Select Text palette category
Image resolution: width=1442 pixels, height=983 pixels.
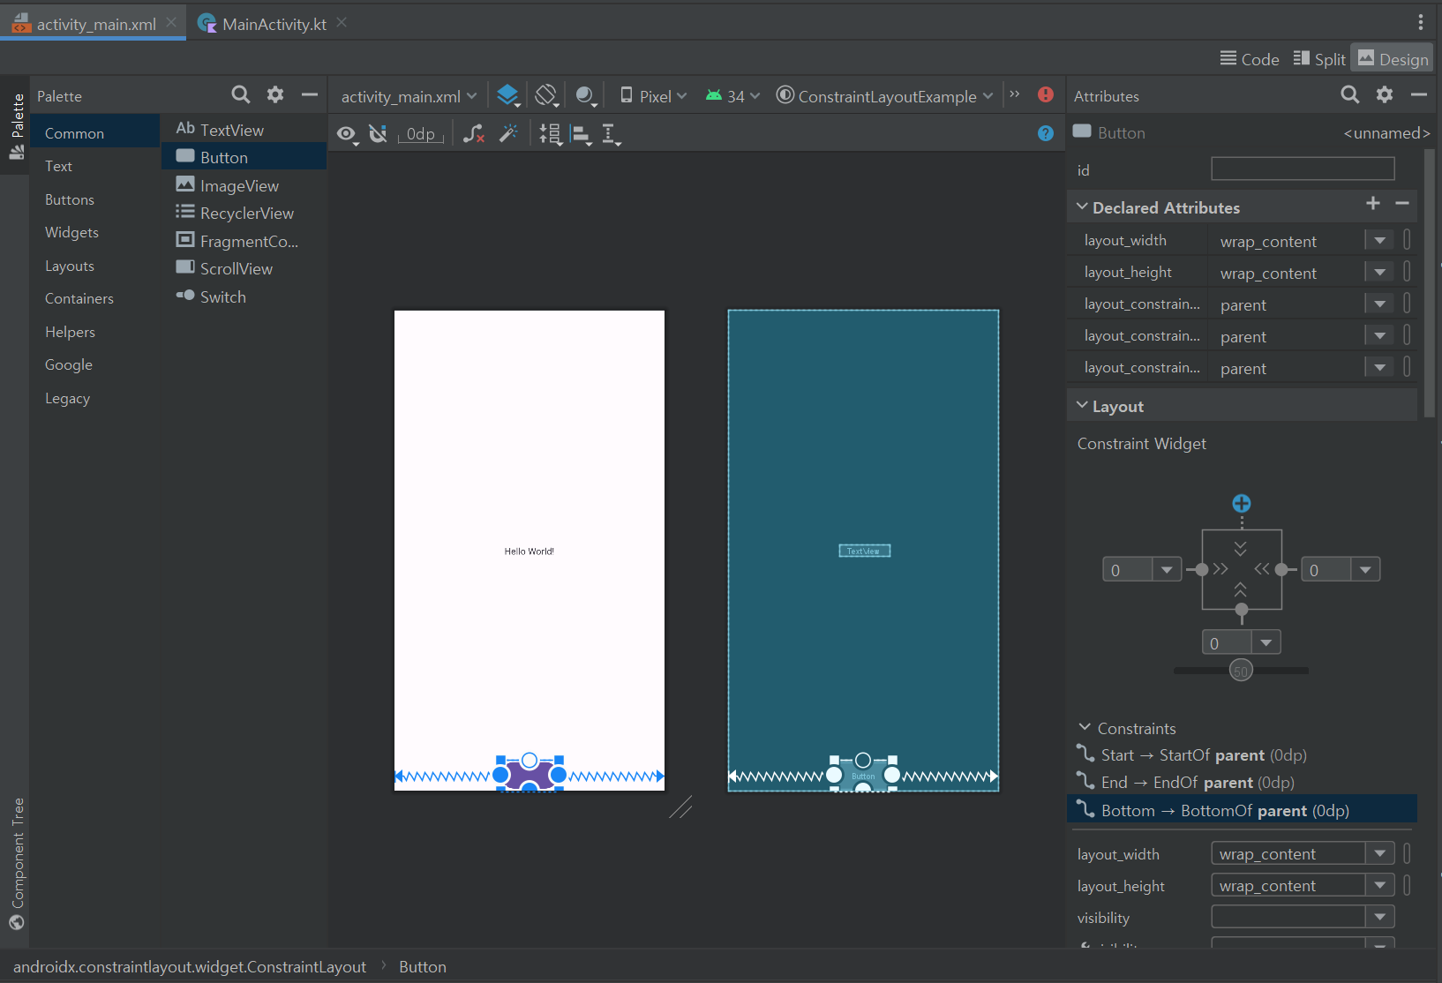point(95,166)
